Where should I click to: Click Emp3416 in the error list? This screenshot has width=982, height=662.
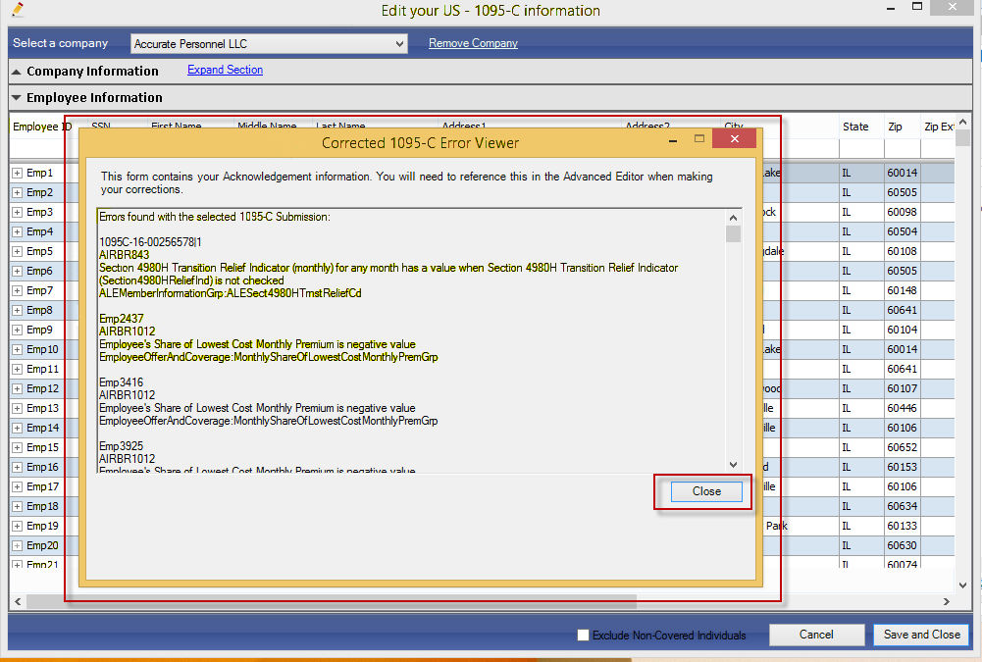pyautogui.click(x=121, y=382)
